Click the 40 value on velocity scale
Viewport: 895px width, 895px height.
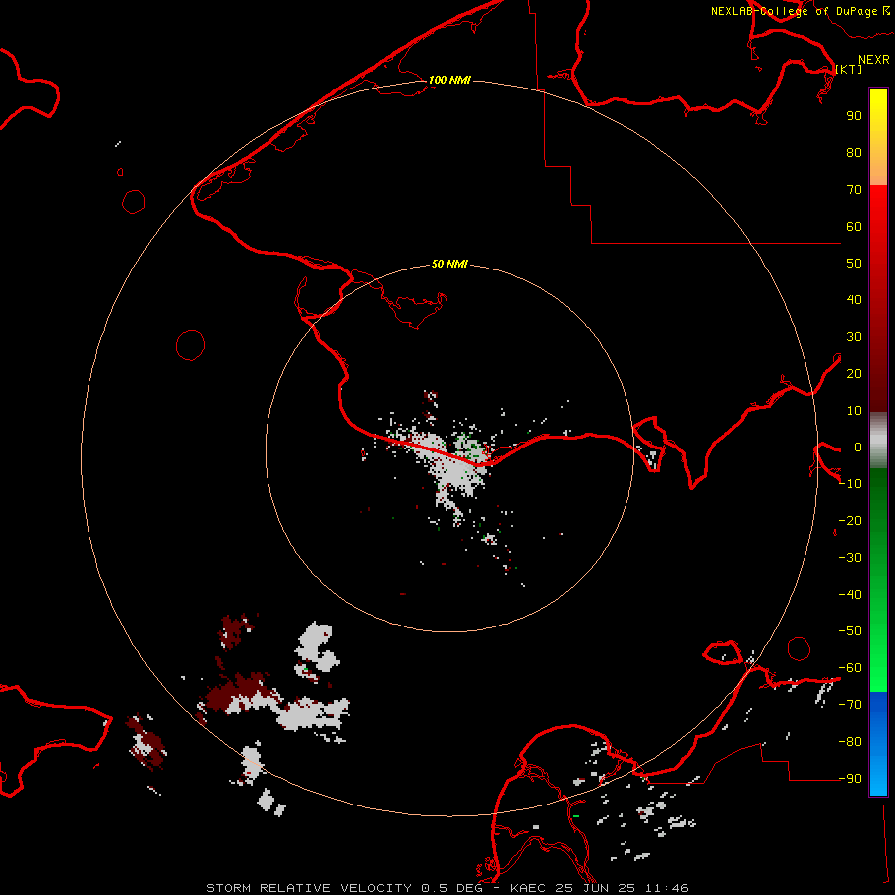(x=854, y=299)
